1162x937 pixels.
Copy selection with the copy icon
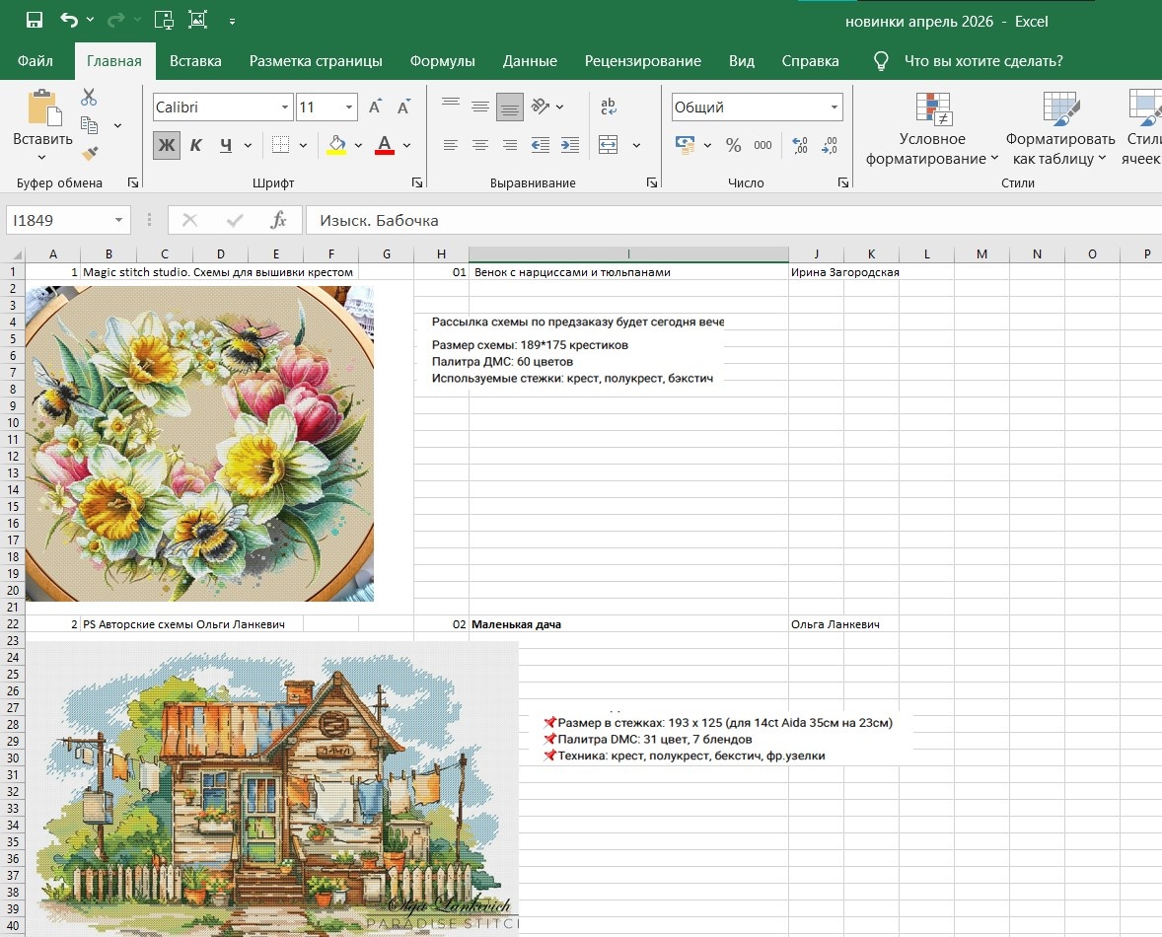tap(89, 125)
